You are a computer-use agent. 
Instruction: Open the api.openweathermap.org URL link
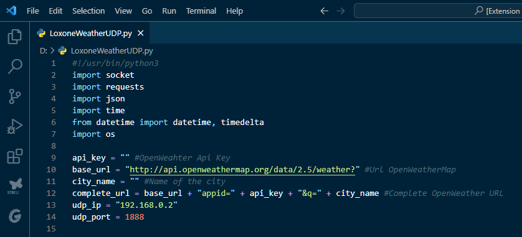coord(242,170)
